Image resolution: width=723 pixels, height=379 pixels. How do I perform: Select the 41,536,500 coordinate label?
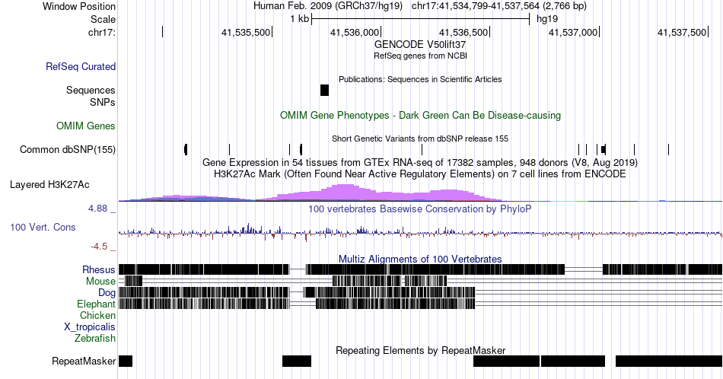pyautogui.click(x=463, y=32)
